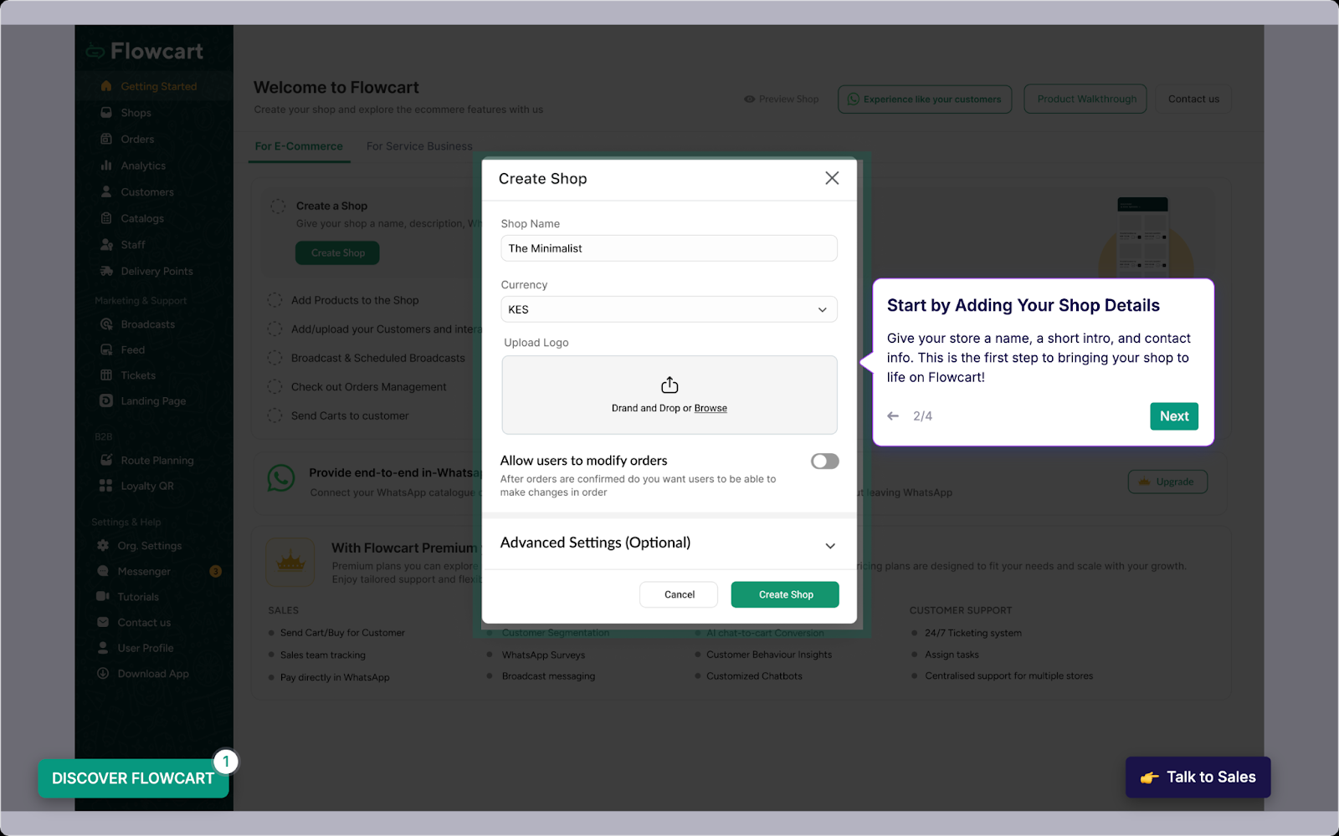Click the Tutorials video icon
The image size is (1339, 836).
103,596
